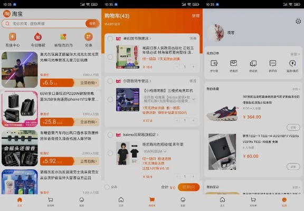
Task: Open 待收货 truck icon in my orders
Action: click(253, 63)
